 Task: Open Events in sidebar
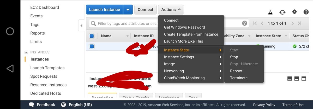[37, 16]
